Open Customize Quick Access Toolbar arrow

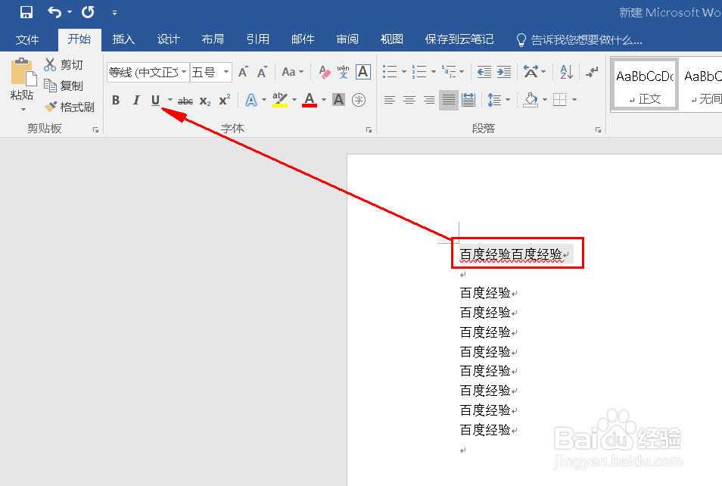114,12
